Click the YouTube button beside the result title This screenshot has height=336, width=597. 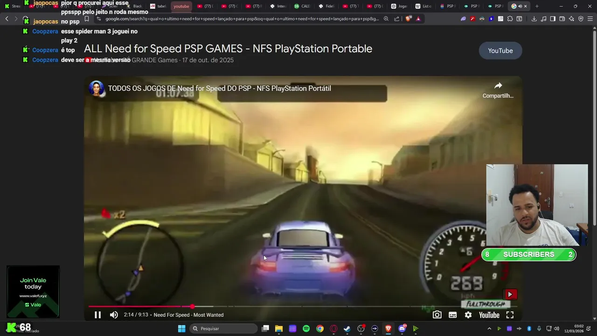point(500,50)
